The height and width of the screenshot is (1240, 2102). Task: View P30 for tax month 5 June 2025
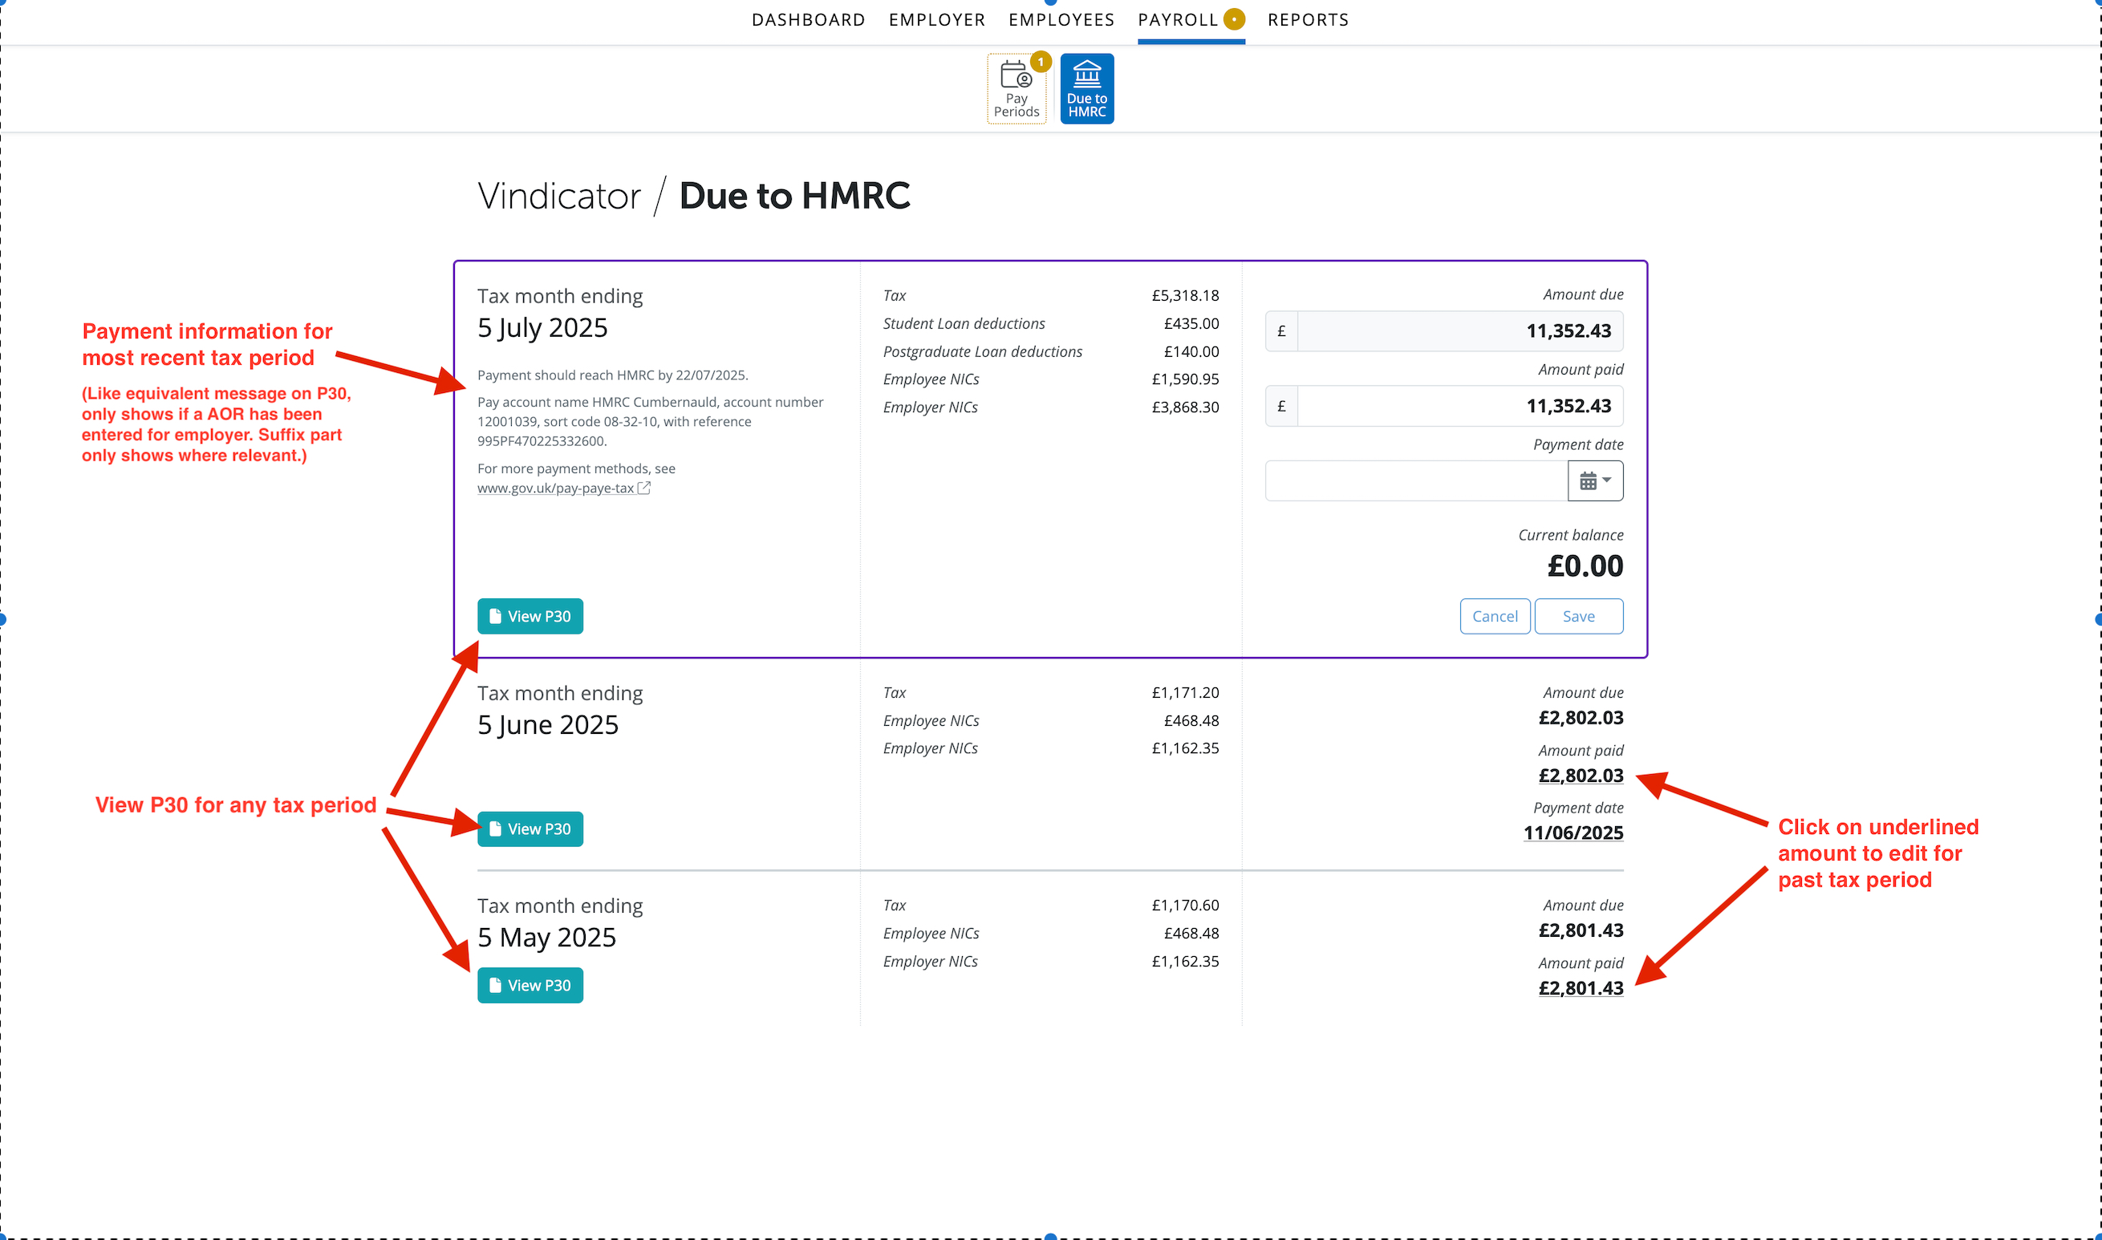(x=530, y=829)
